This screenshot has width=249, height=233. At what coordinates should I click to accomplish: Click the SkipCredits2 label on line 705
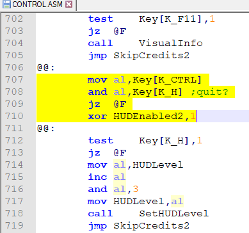pos(151,56)
